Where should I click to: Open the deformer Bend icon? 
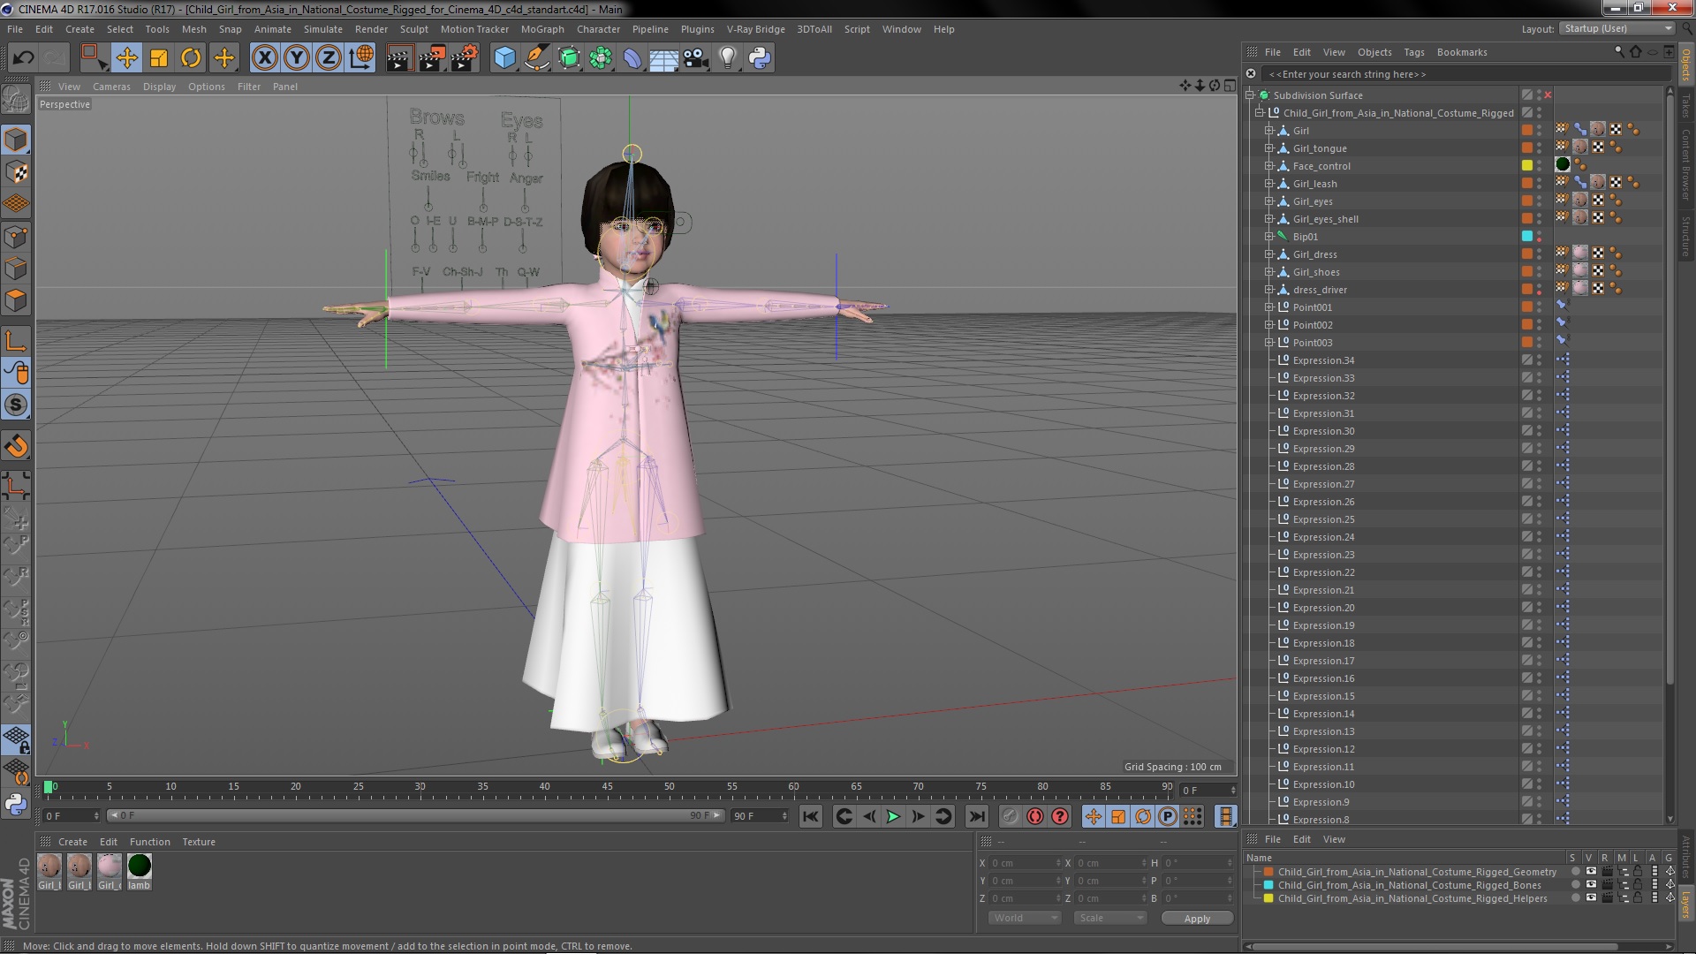pos(632,58)
